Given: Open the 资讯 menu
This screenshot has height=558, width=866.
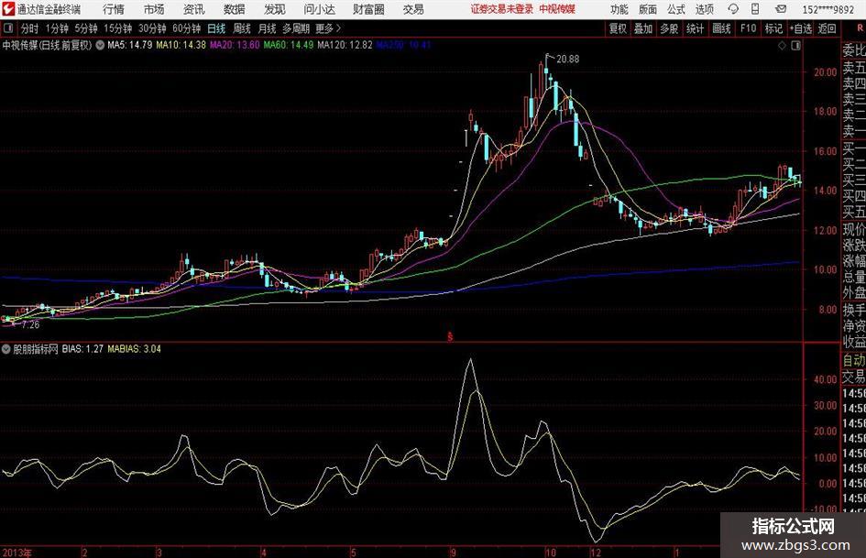Looking at the screenshot, I should point(194,9).
